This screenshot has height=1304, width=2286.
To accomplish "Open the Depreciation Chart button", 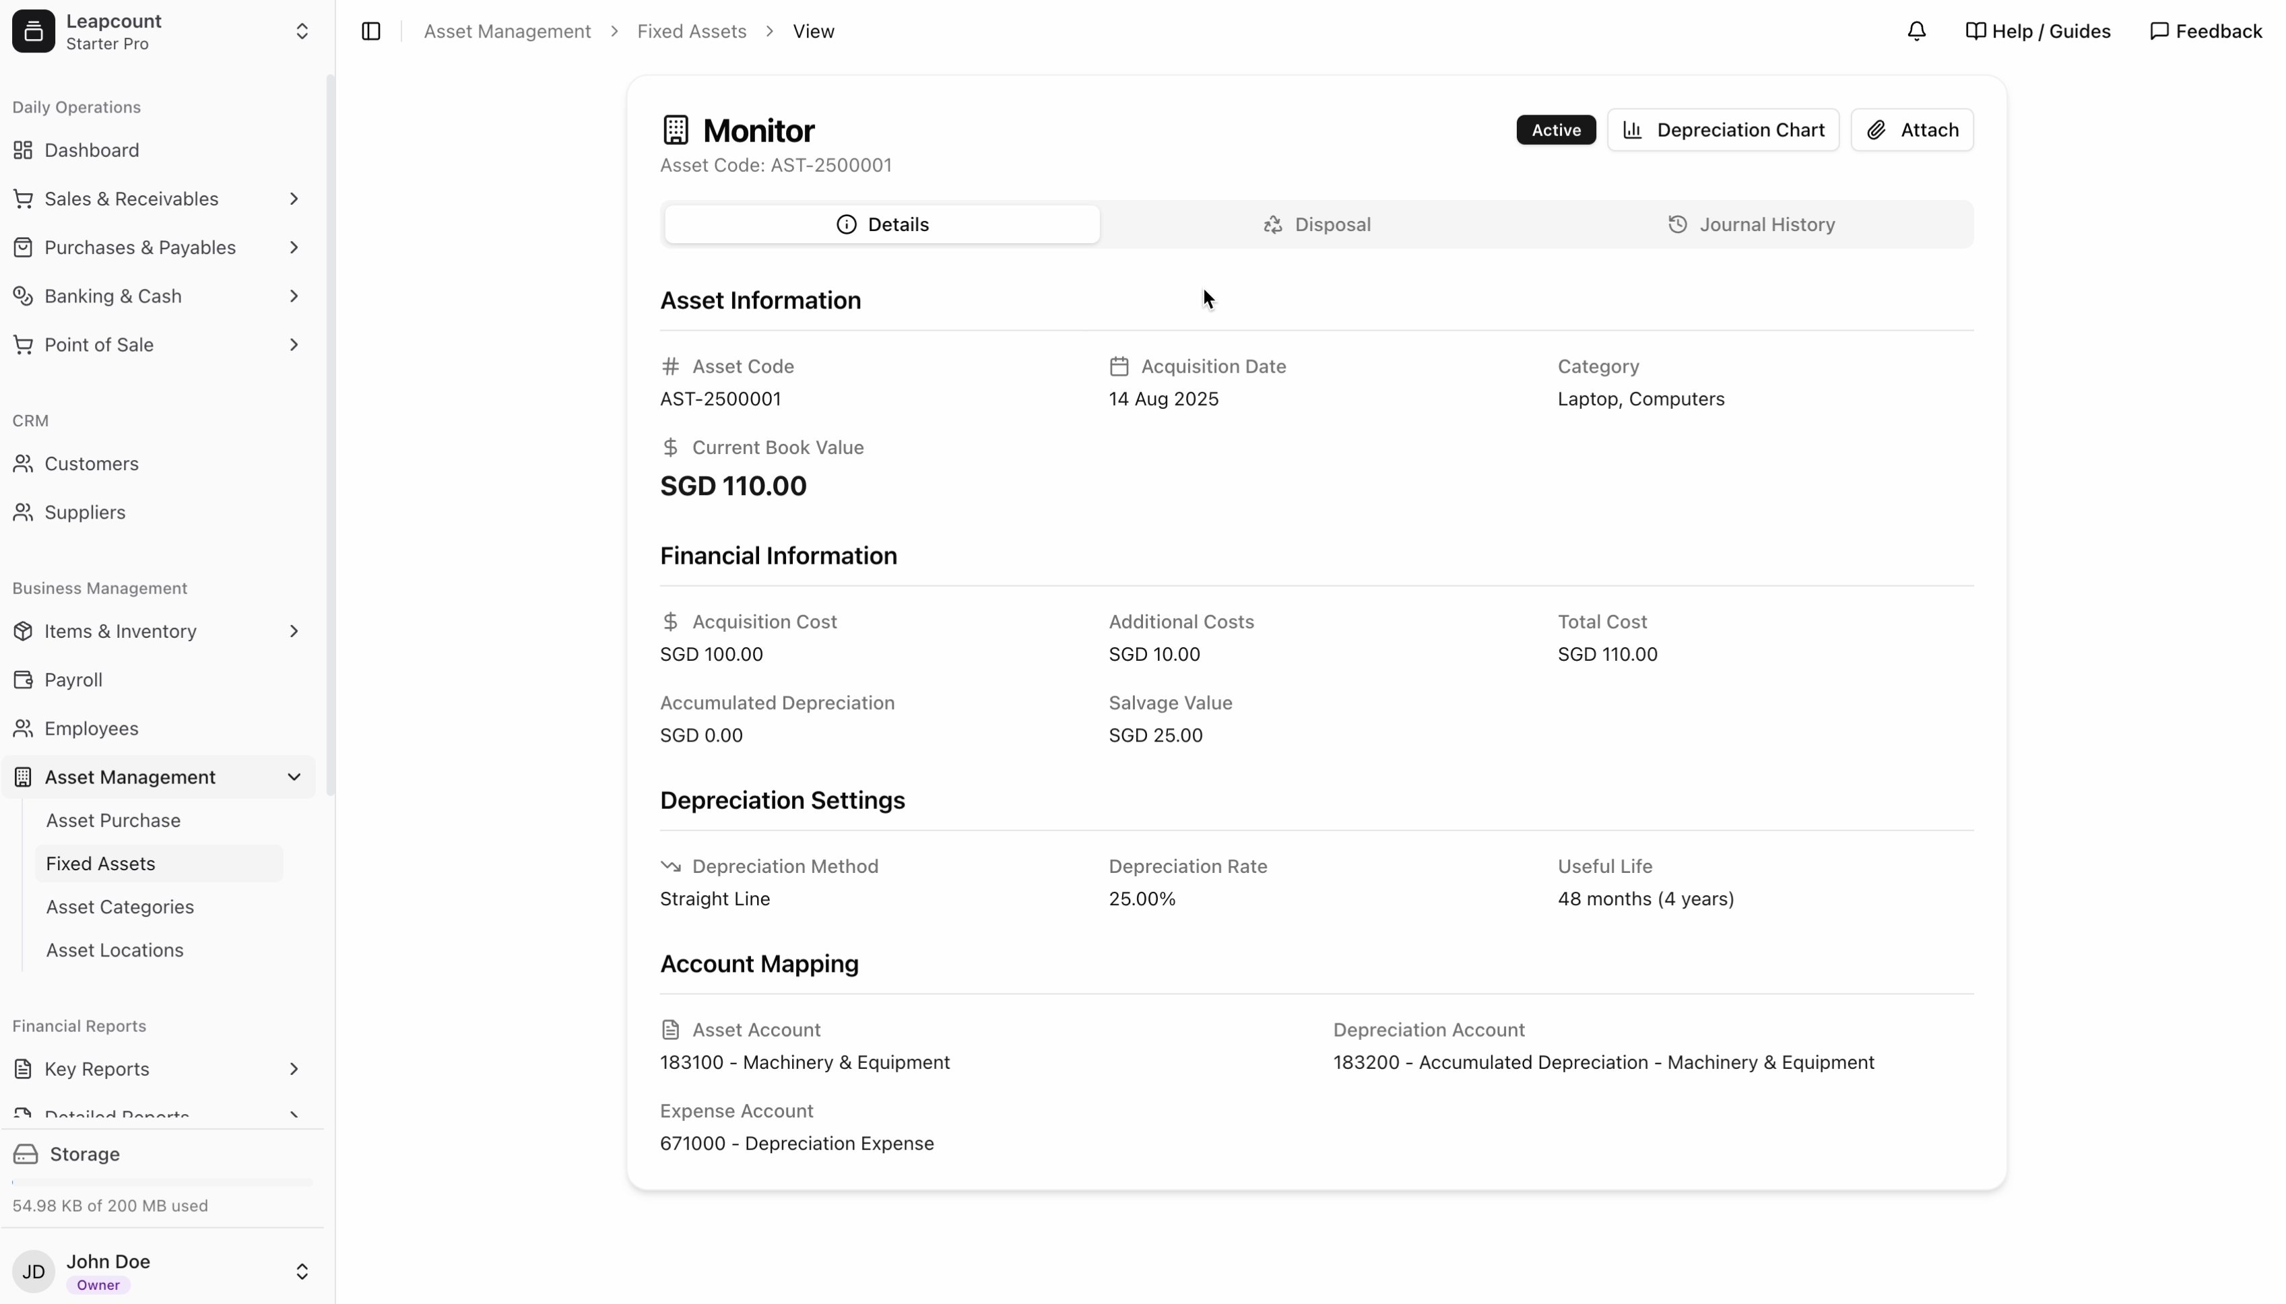I will point(1723,130).
